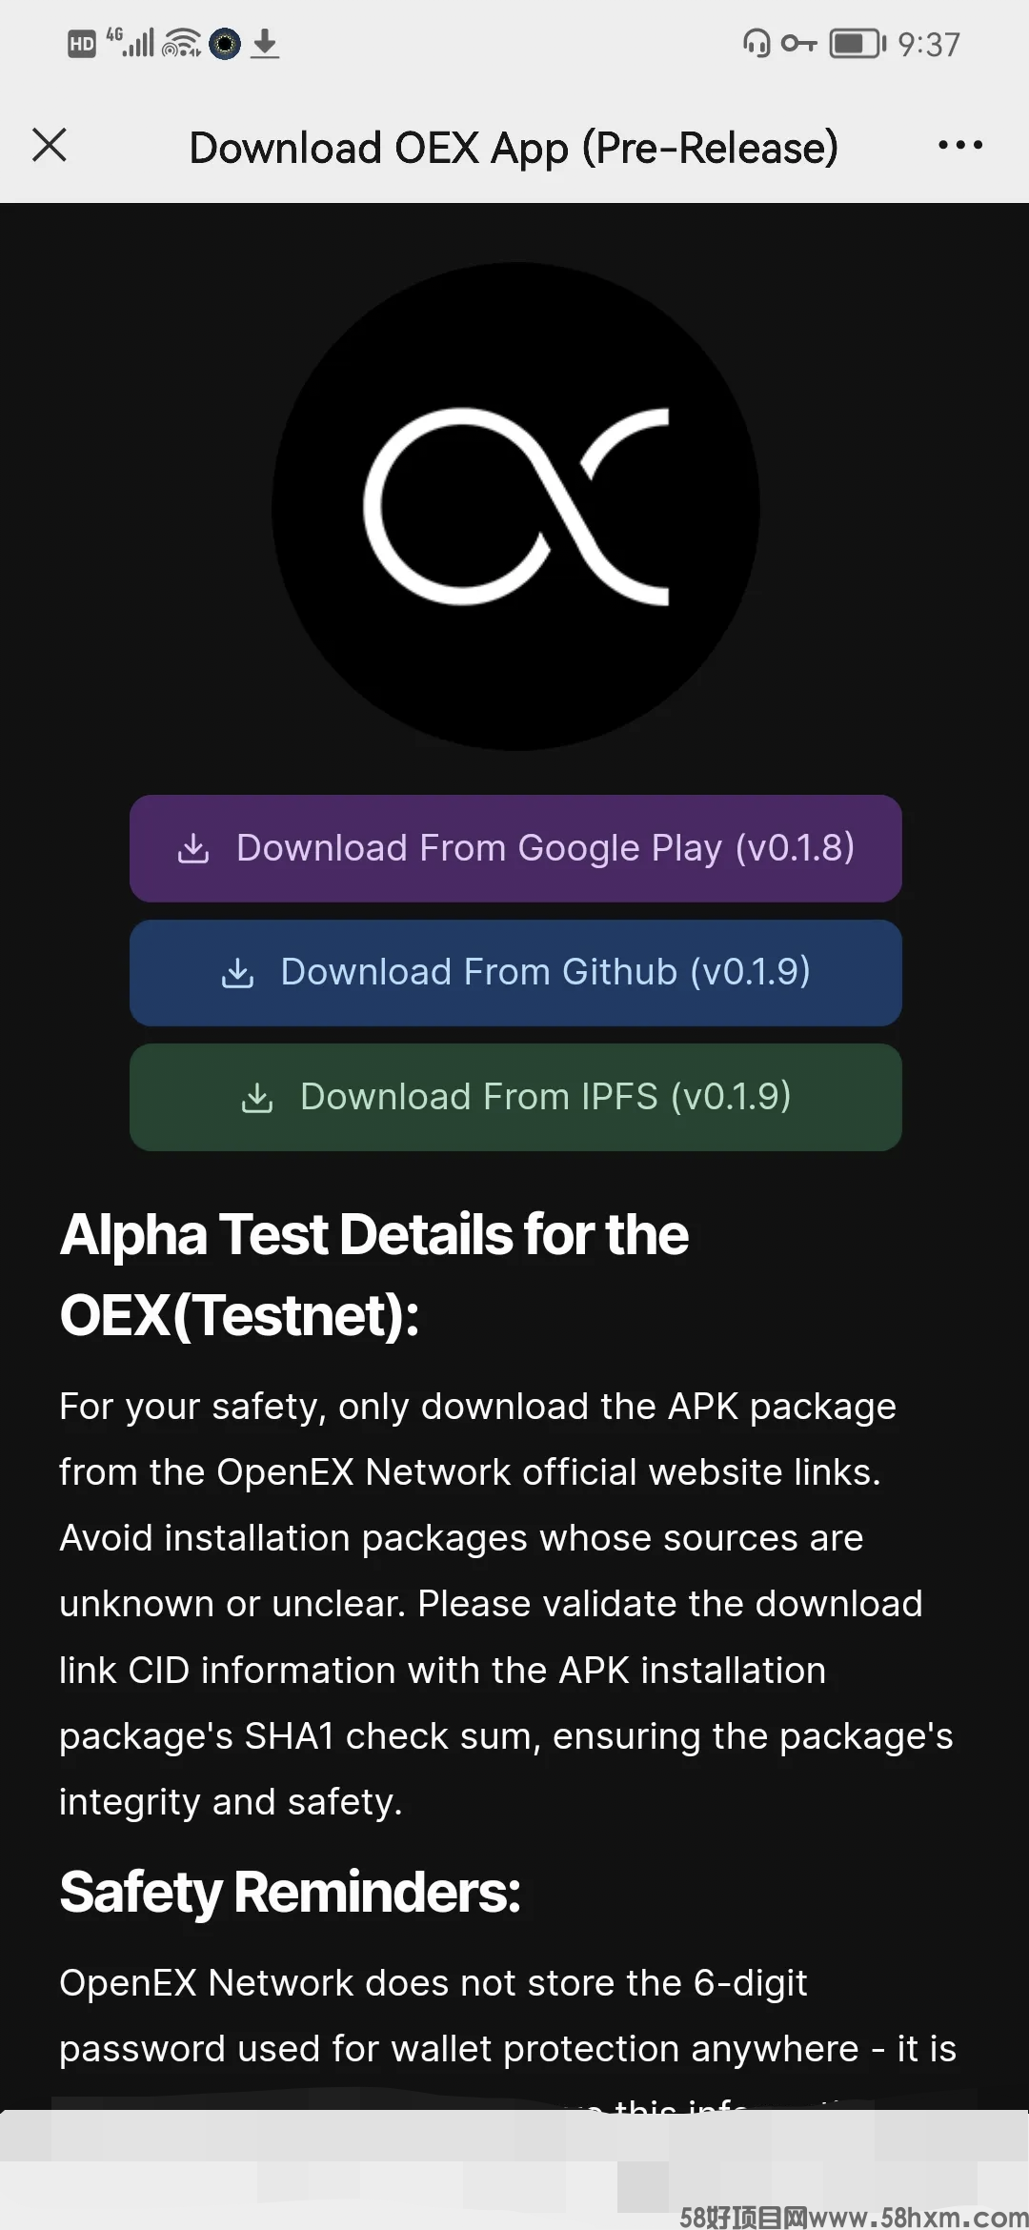This screenshot has width=1029, height=2230.
Task: Tap download icon on Google Play button
Action: tap(193, 848)
